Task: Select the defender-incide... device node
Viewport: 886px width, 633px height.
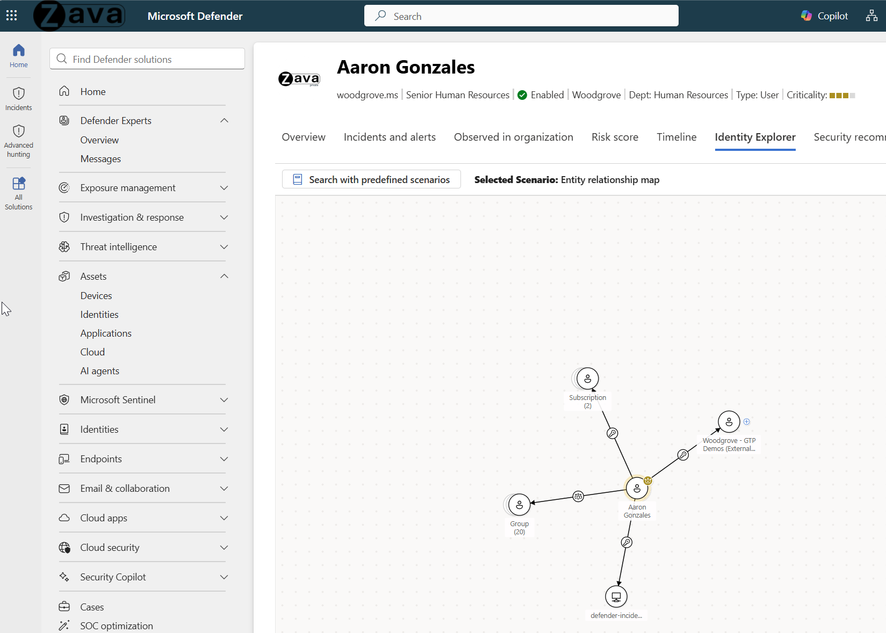Action: [x=616, y=596]
